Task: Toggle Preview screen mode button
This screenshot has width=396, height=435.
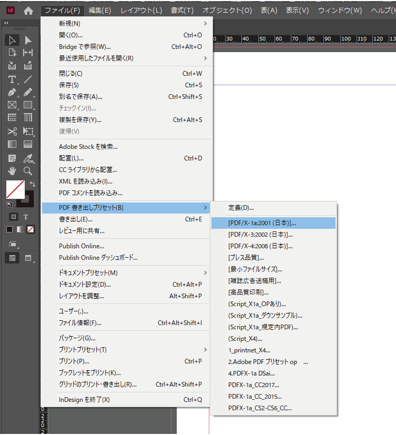Action: [28, 258]
